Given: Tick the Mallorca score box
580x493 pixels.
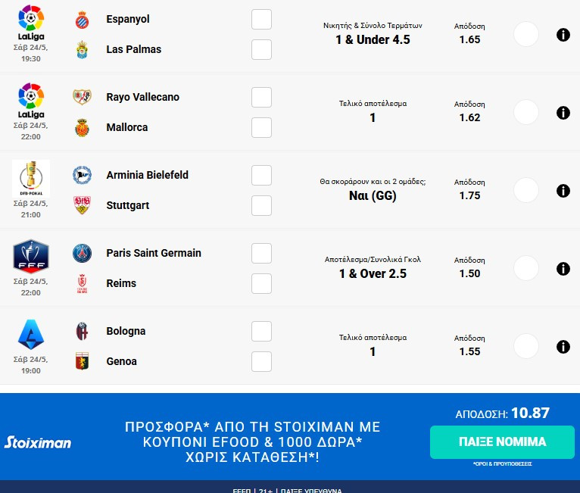Looking at the screenshot, I should 261,127.
